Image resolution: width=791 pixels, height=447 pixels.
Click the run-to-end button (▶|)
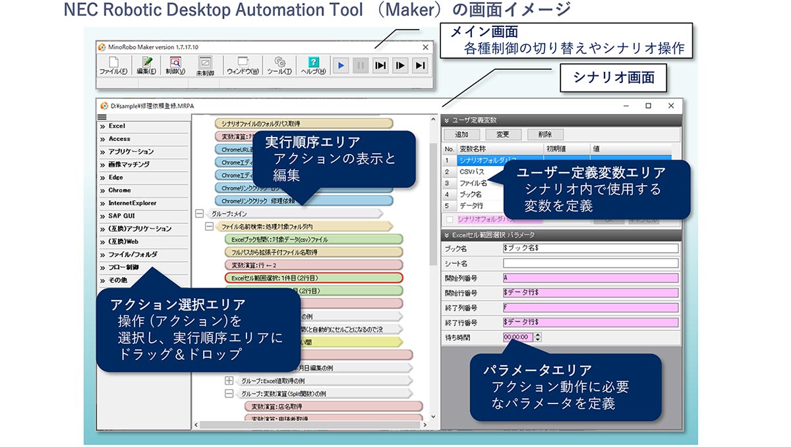point(420,65)
